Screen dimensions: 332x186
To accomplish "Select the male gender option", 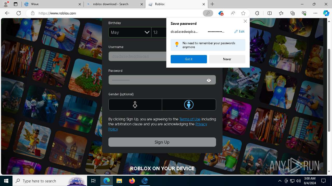I will (x=189, y=105).
